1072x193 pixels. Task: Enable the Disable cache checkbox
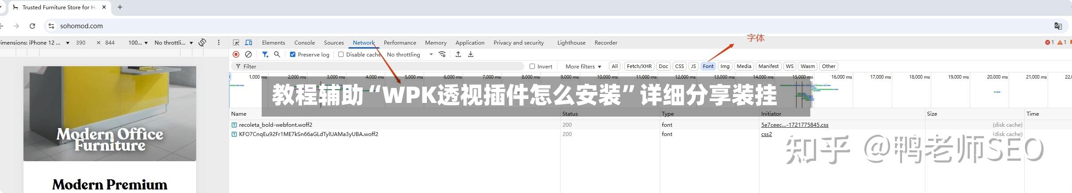tap(341, 55)
